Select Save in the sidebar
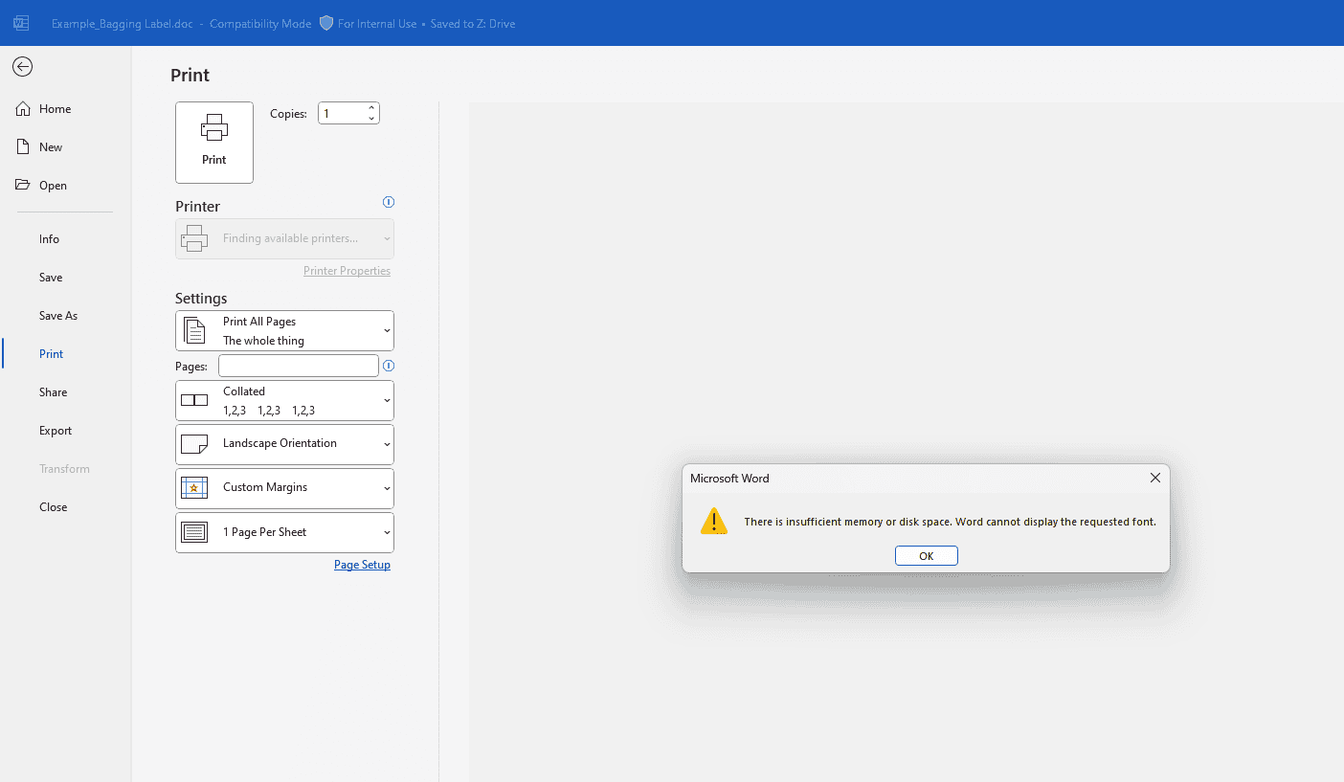 [x=51, y=278]
